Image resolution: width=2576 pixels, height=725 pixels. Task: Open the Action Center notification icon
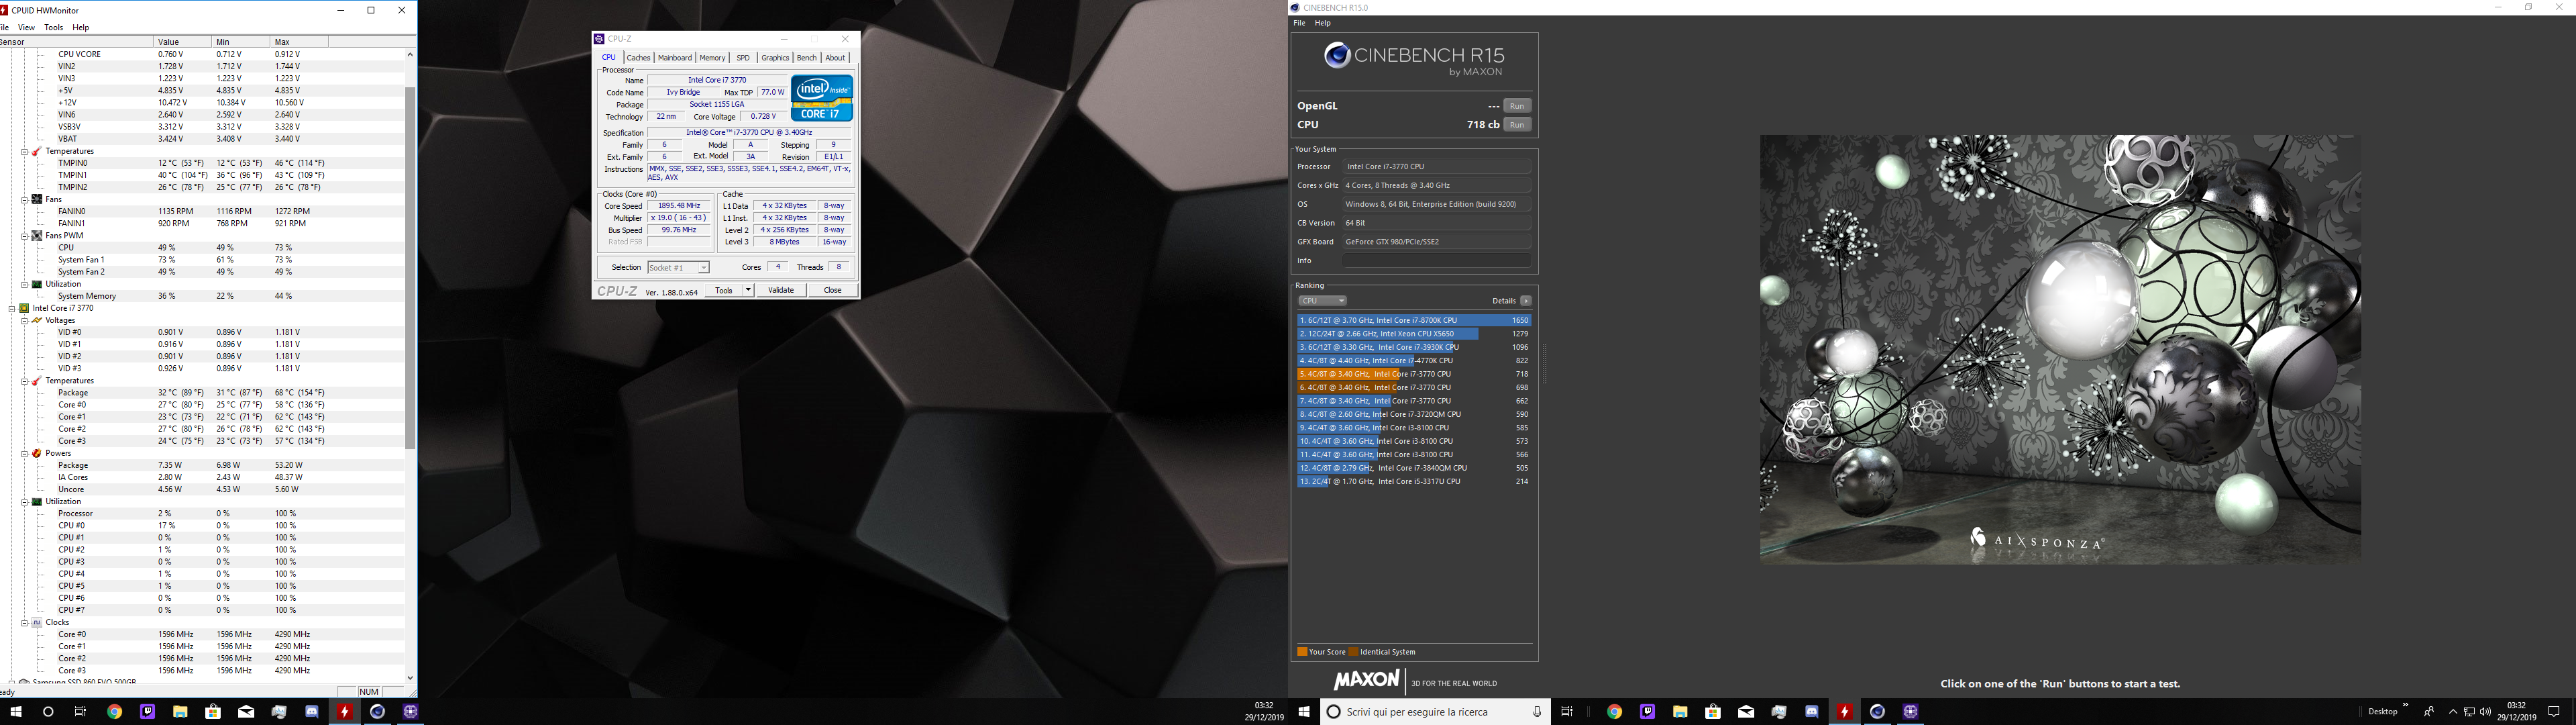pos(2554,712)
